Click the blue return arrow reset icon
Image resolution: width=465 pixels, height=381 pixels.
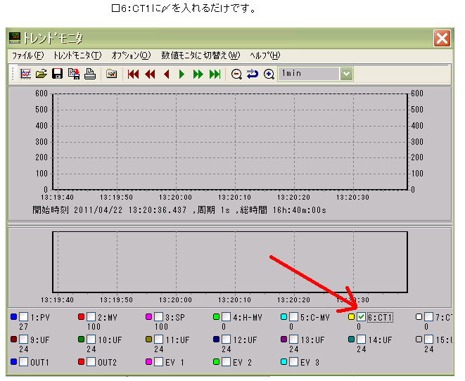(253, 74)
